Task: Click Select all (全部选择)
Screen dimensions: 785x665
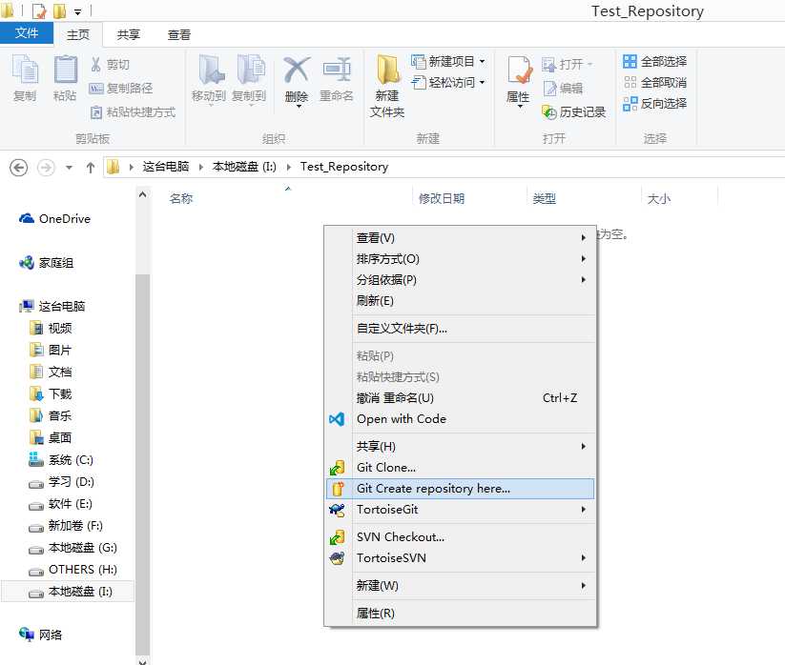Action: coord(655,62)
